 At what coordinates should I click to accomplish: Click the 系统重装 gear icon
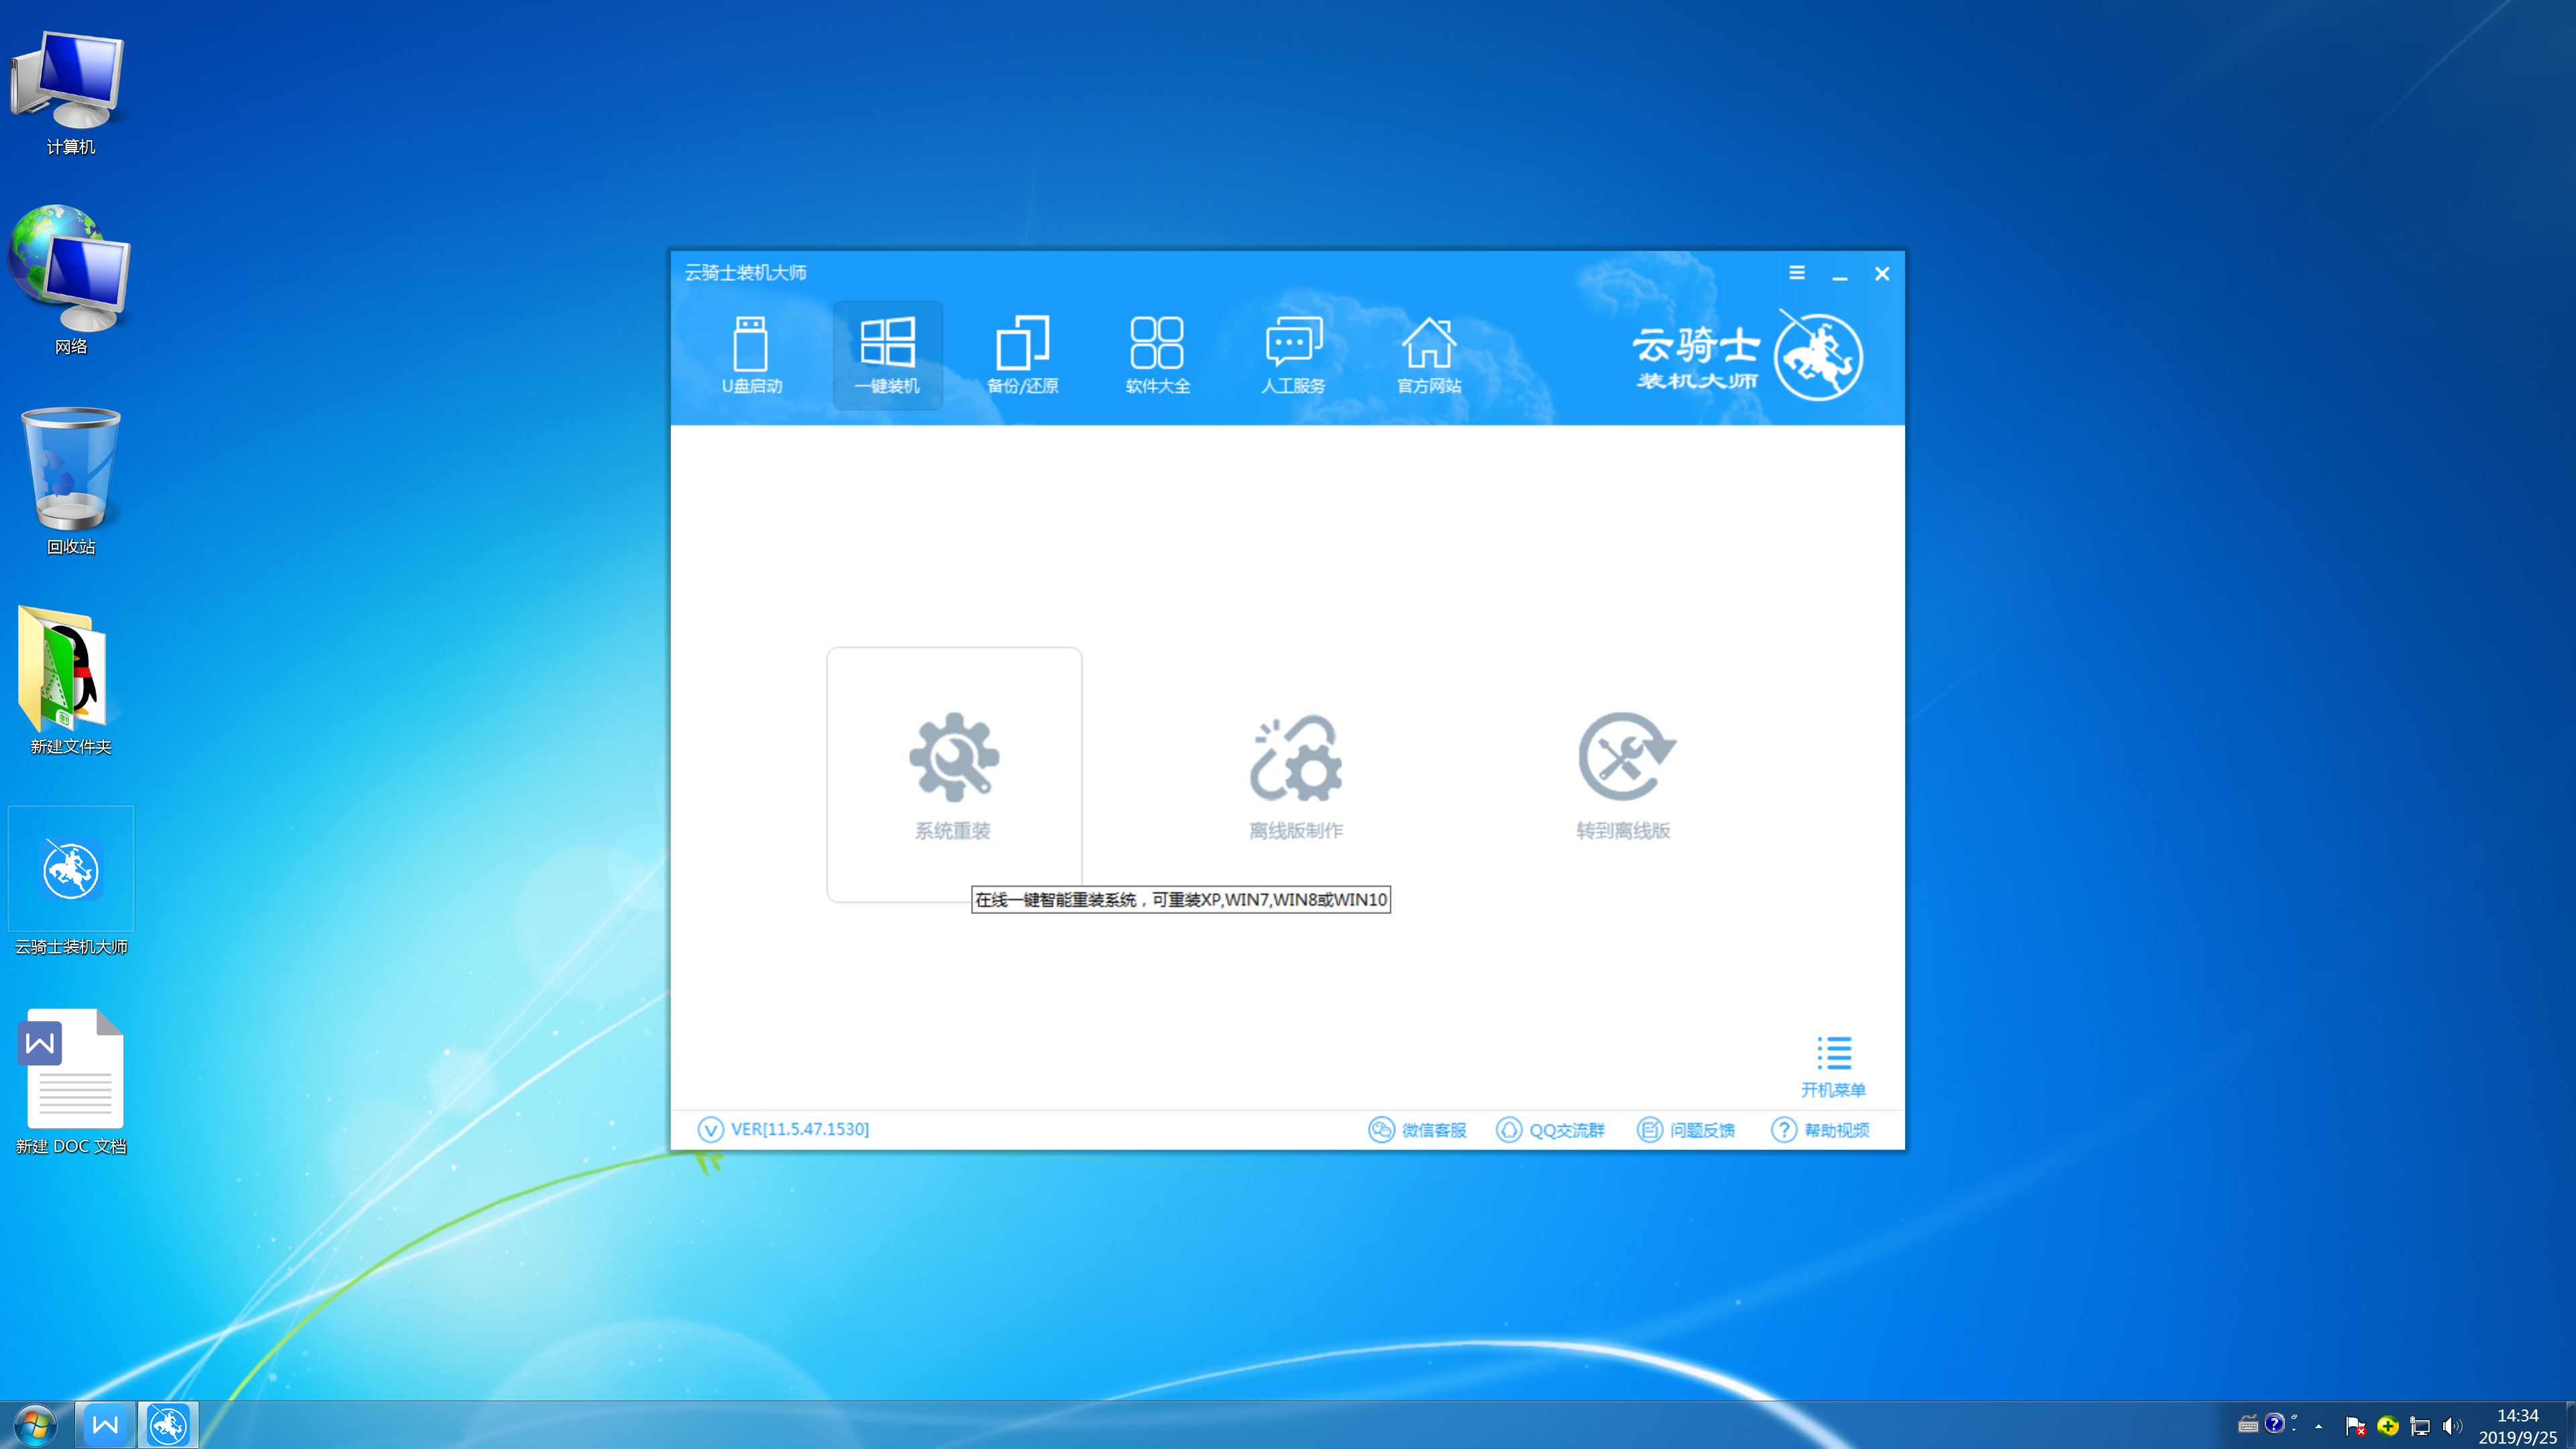(954, 757)
